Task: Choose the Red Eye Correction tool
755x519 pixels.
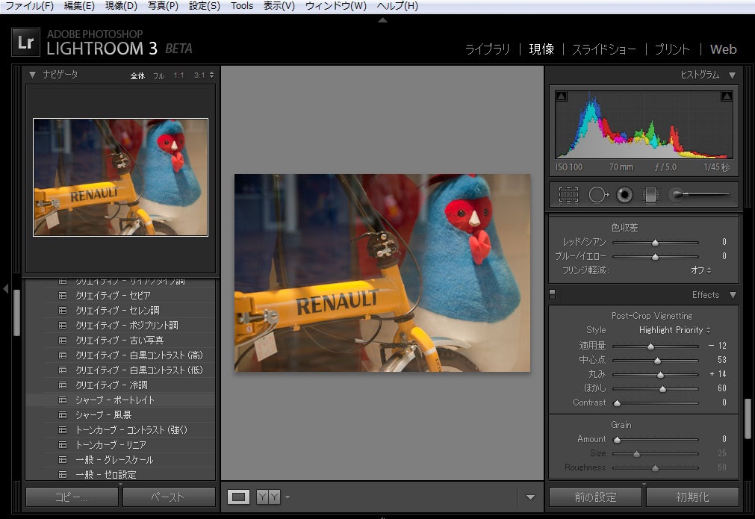Action: tap(624, 195)
